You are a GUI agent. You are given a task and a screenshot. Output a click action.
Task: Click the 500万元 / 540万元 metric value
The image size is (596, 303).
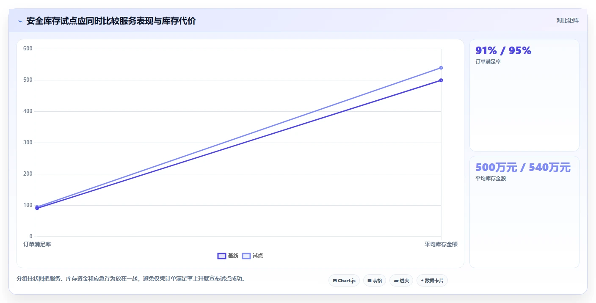point(523,168)
